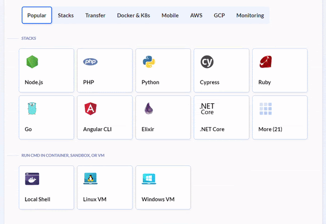Select the Cypress icon
The height and width of the screenshot is (224, 326).
(207, 62)
